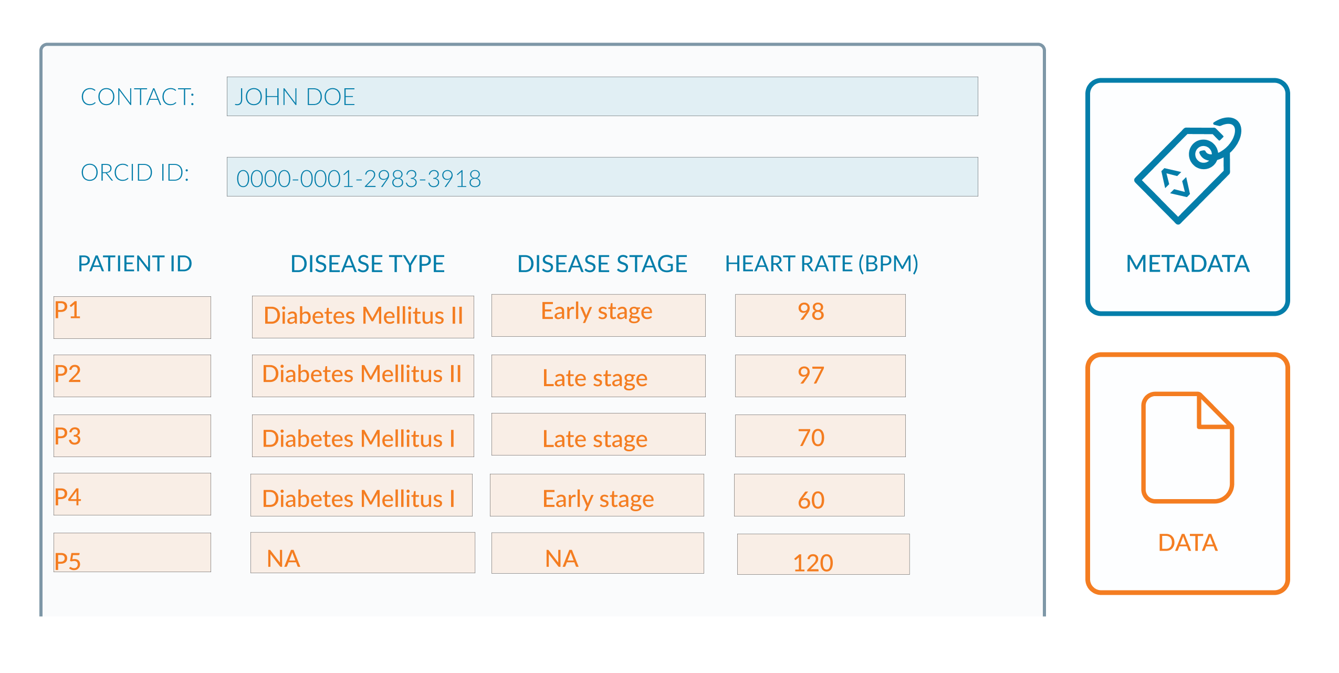
Task: Click heart rate cell showing 120
Action: [823, 554]
